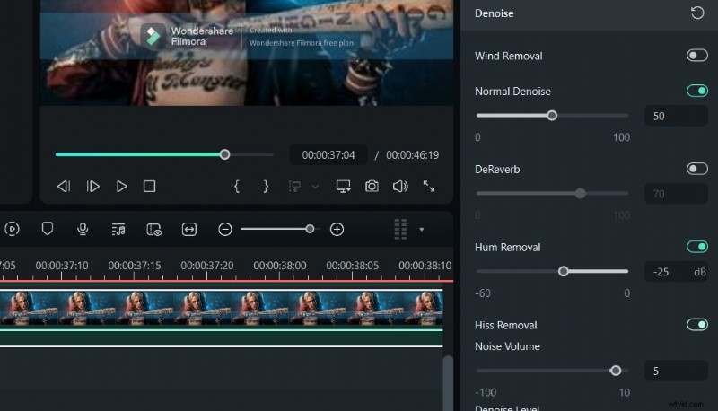Reset the Denoise settings
The width and height of the screenshot is (718, 411).
[697, 13]
